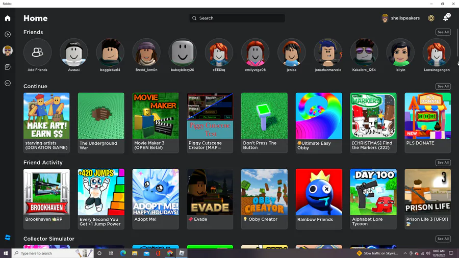
Task: Open Alphabet Lore Tycoon tile
Action: click(373, 199)
